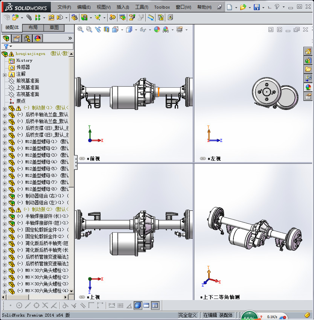The image size is (314, 320).
Task: Toggle the link views icon beside 上视
Action: (x=82, y=297)
